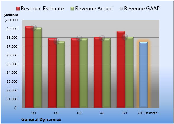The image size is (174, 124).
Task: Click the GAAP circle marker on Q3 bars
Action: click(x=102, y=38)
